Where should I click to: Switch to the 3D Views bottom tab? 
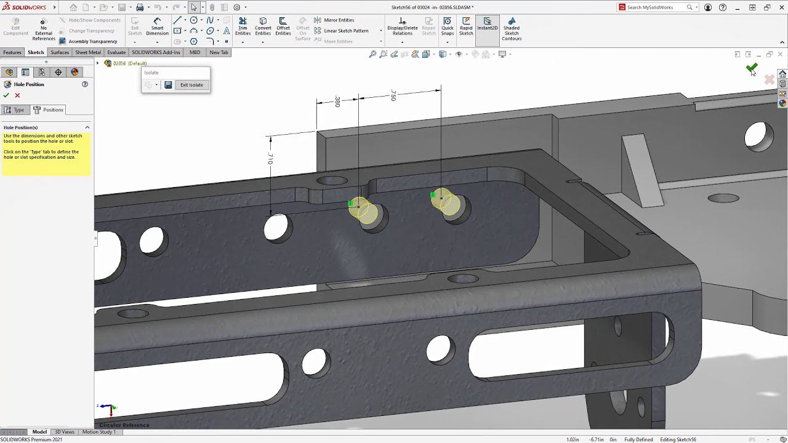(65, 432)
